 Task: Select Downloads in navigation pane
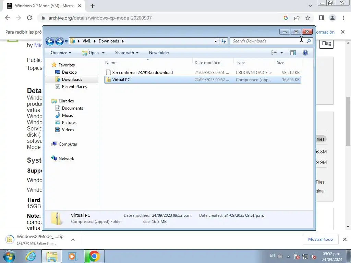pyautogui.click(x=72, y=79)
